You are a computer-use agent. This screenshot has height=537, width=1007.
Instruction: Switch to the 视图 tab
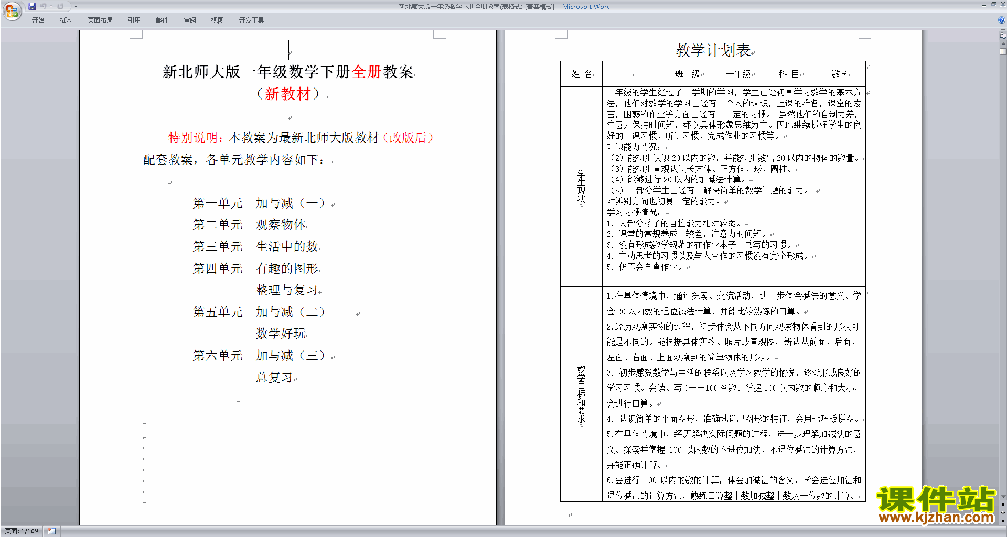(218, 20)
